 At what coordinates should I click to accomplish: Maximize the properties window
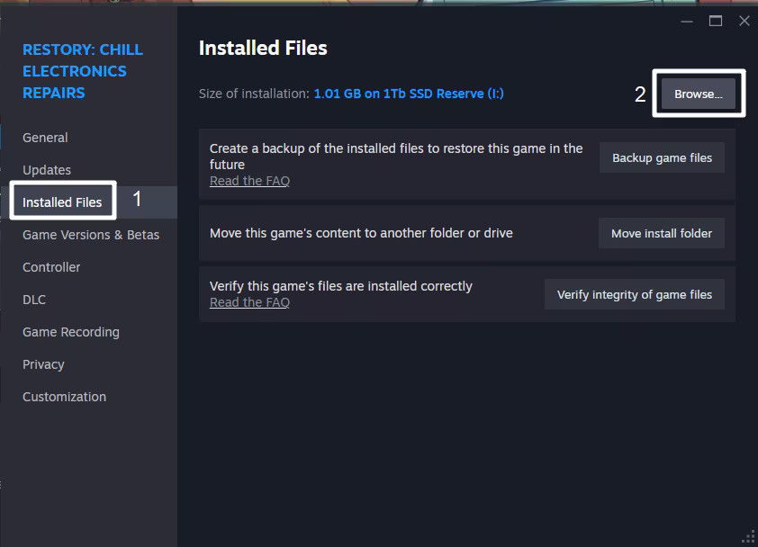[x=716, y=21]
